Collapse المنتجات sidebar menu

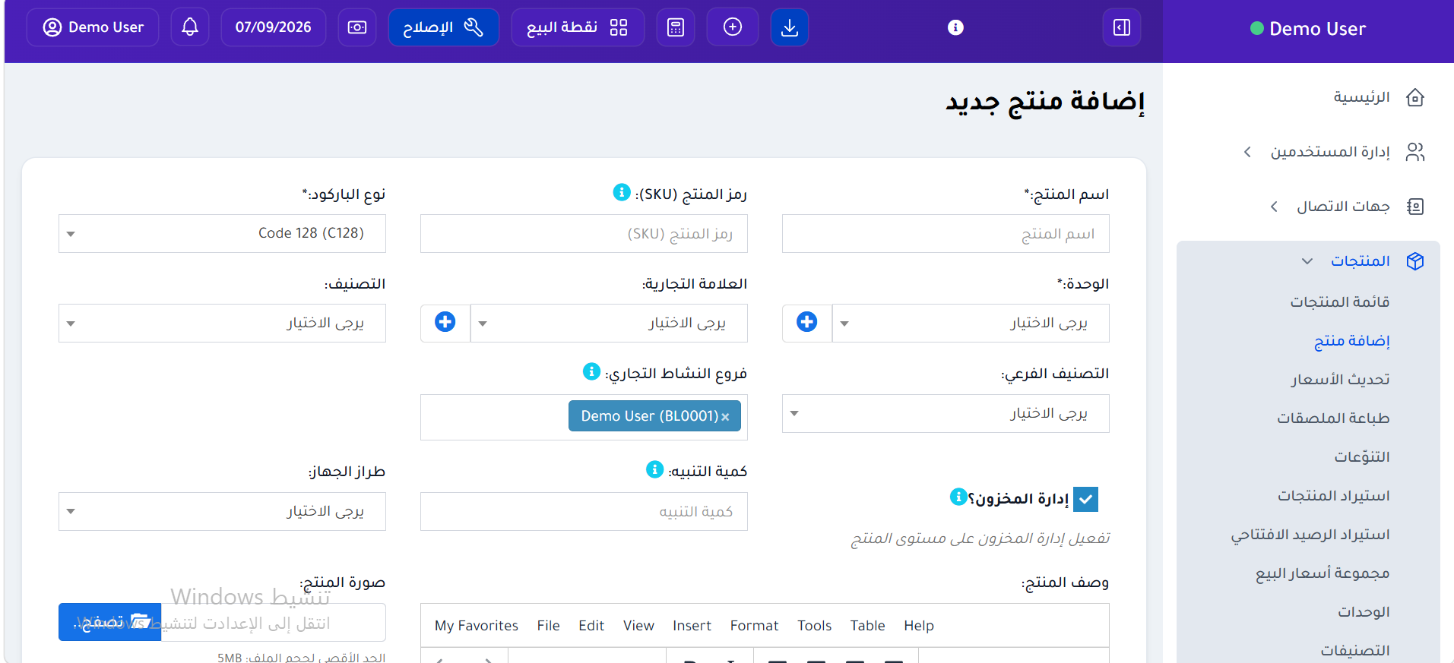click(x=1307, y=261)
